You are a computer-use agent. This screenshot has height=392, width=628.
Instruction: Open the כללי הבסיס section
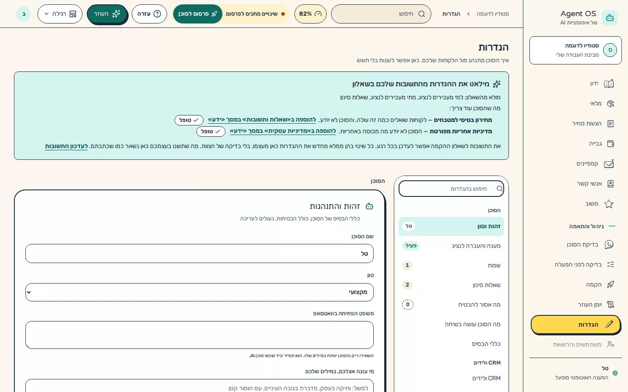click(451, 344)
